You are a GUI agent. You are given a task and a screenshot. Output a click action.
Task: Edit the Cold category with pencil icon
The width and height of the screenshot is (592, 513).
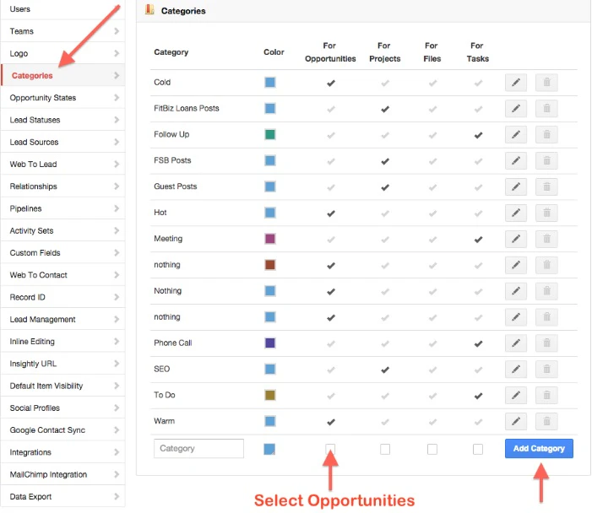(516, 83)
